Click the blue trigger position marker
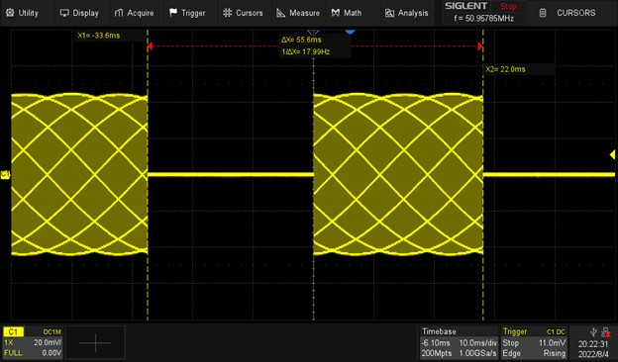This screenshot has width=618, height=362. pos(350,32)
